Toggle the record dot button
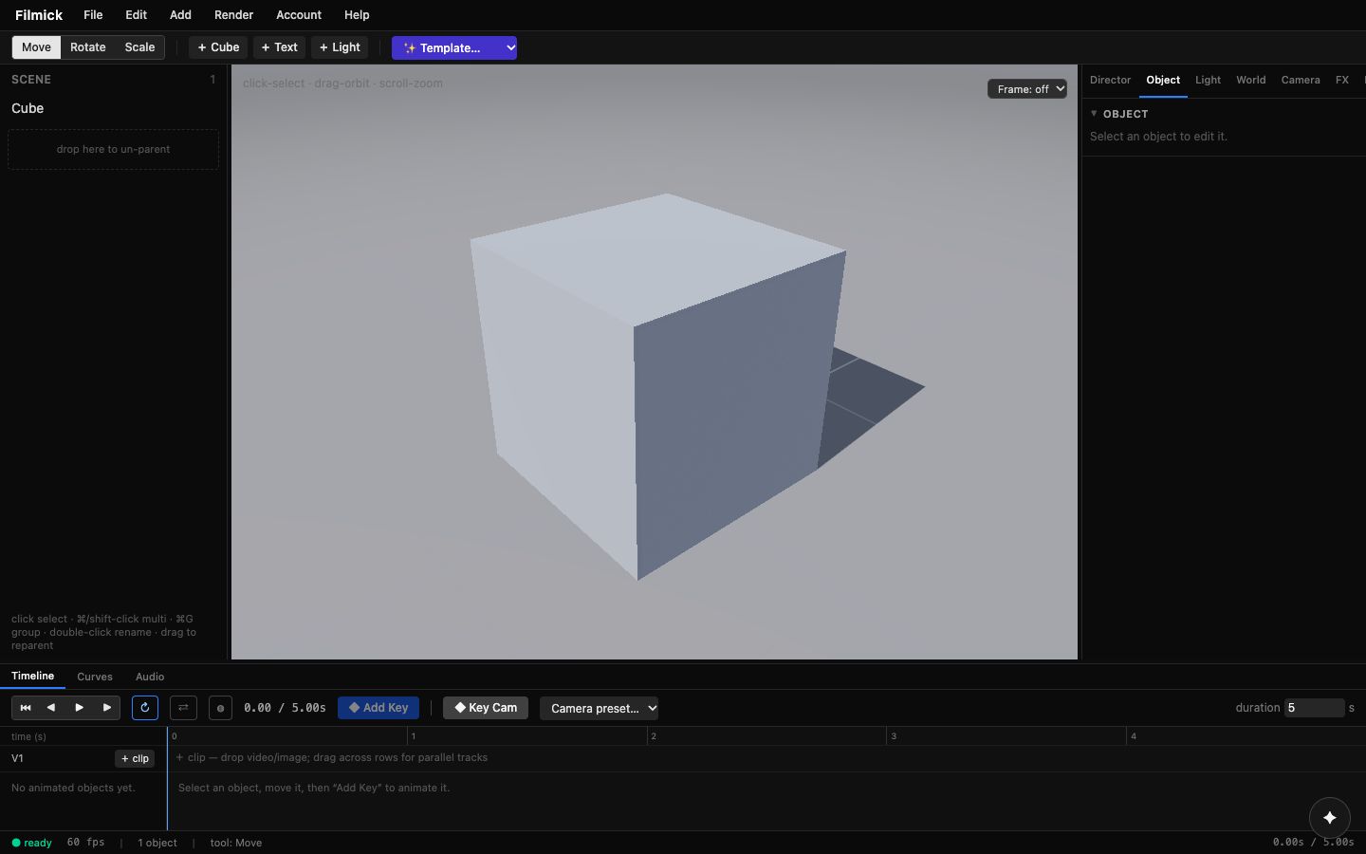The image size is (1366, 854). (220, 708)
